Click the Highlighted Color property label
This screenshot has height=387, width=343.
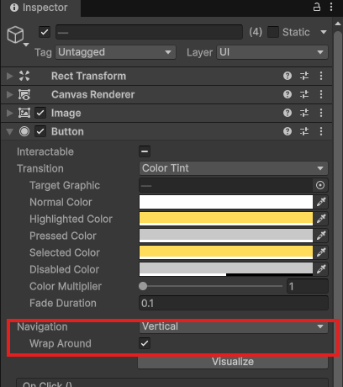pyautogui.click(x=71, y=219)
